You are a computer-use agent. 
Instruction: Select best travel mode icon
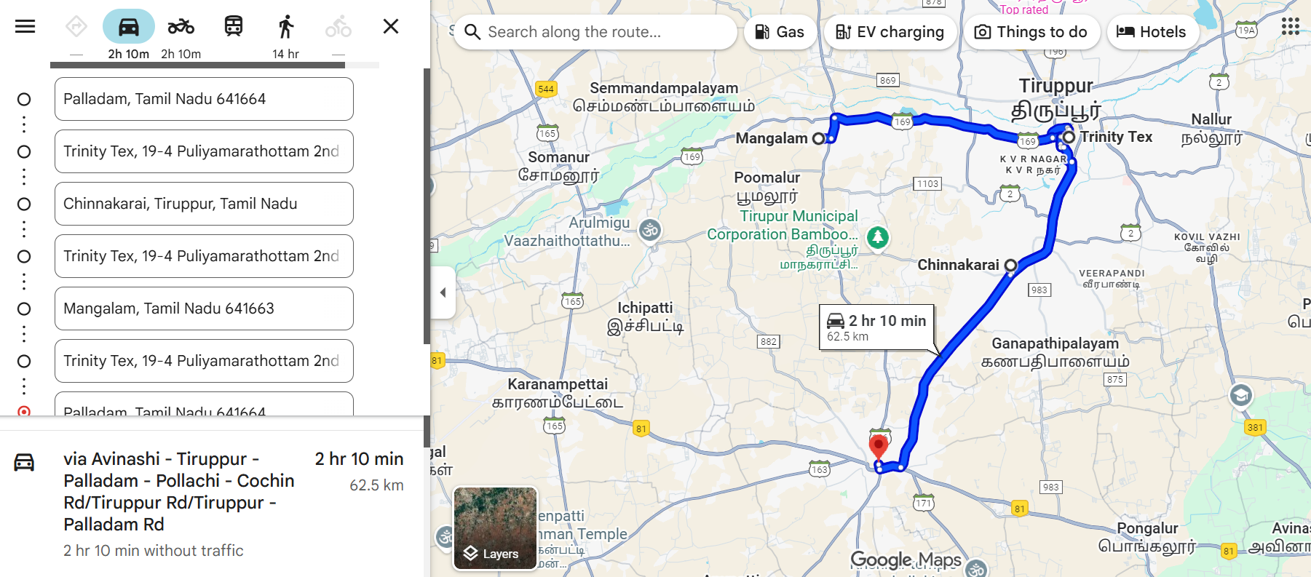coord(76,27)
